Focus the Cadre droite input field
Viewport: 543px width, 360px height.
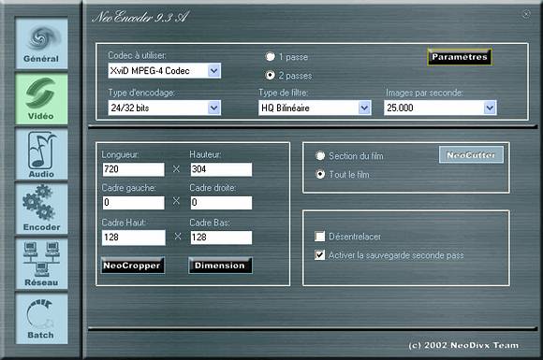click(221, 203)
